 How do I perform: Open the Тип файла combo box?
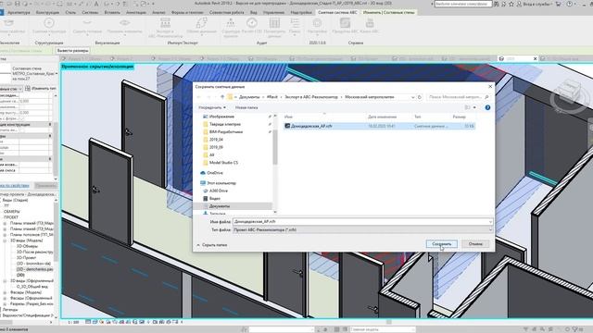tap(362, 229)
